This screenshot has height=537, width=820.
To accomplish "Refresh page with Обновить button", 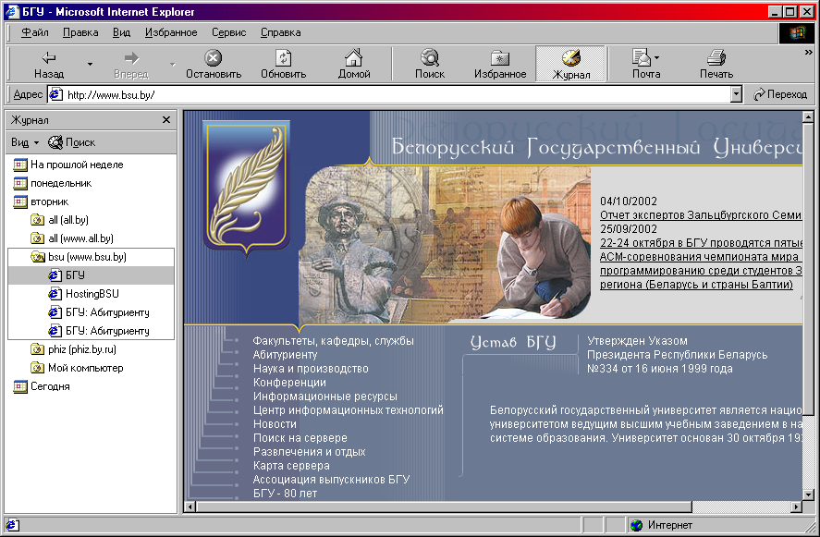I will [284, 65].
